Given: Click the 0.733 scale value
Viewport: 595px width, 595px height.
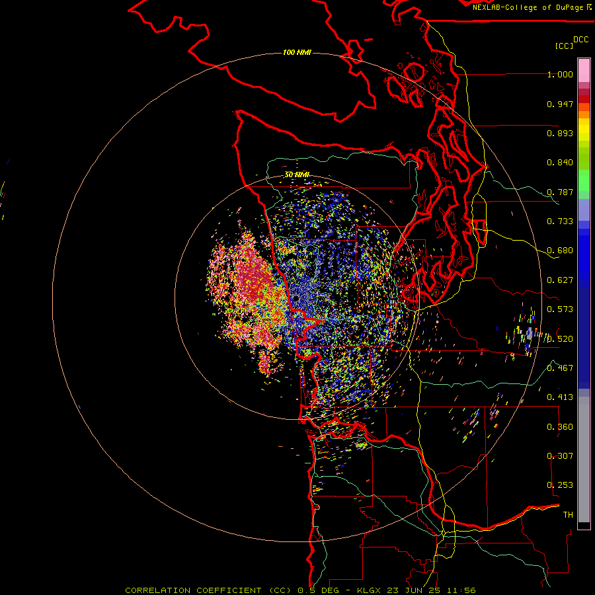Looking at the screenshot, I should pyautogui.click(x=560, y=221).
